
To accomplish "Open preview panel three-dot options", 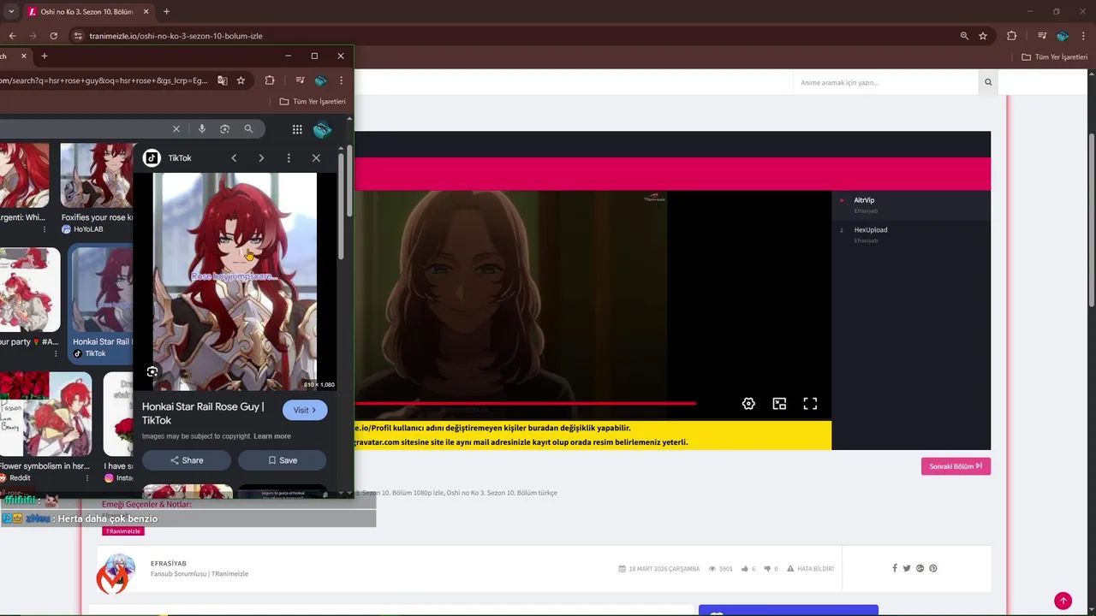I will pyautogui.click(x=289, y=158).
